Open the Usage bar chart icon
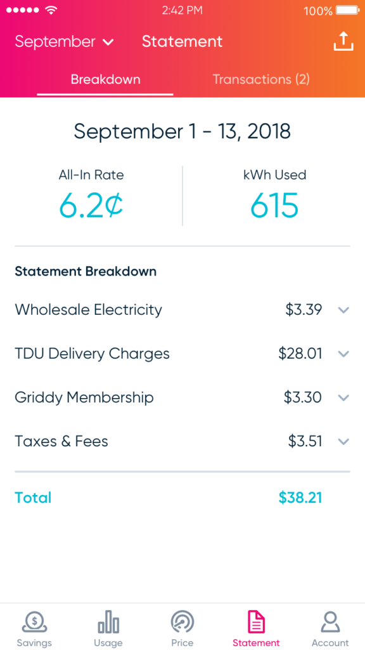 pos(108,622)
